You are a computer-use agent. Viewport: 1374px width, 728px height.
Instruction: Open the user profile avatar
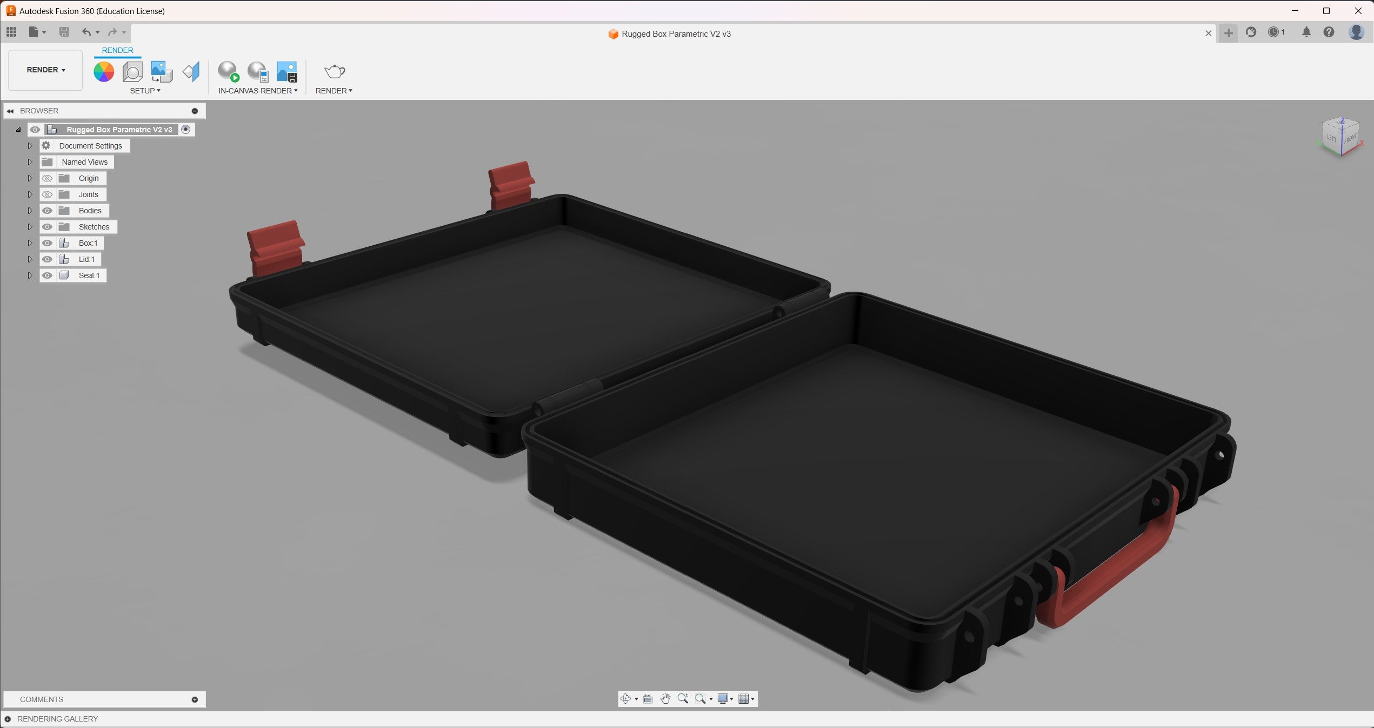click(1356, 32)
